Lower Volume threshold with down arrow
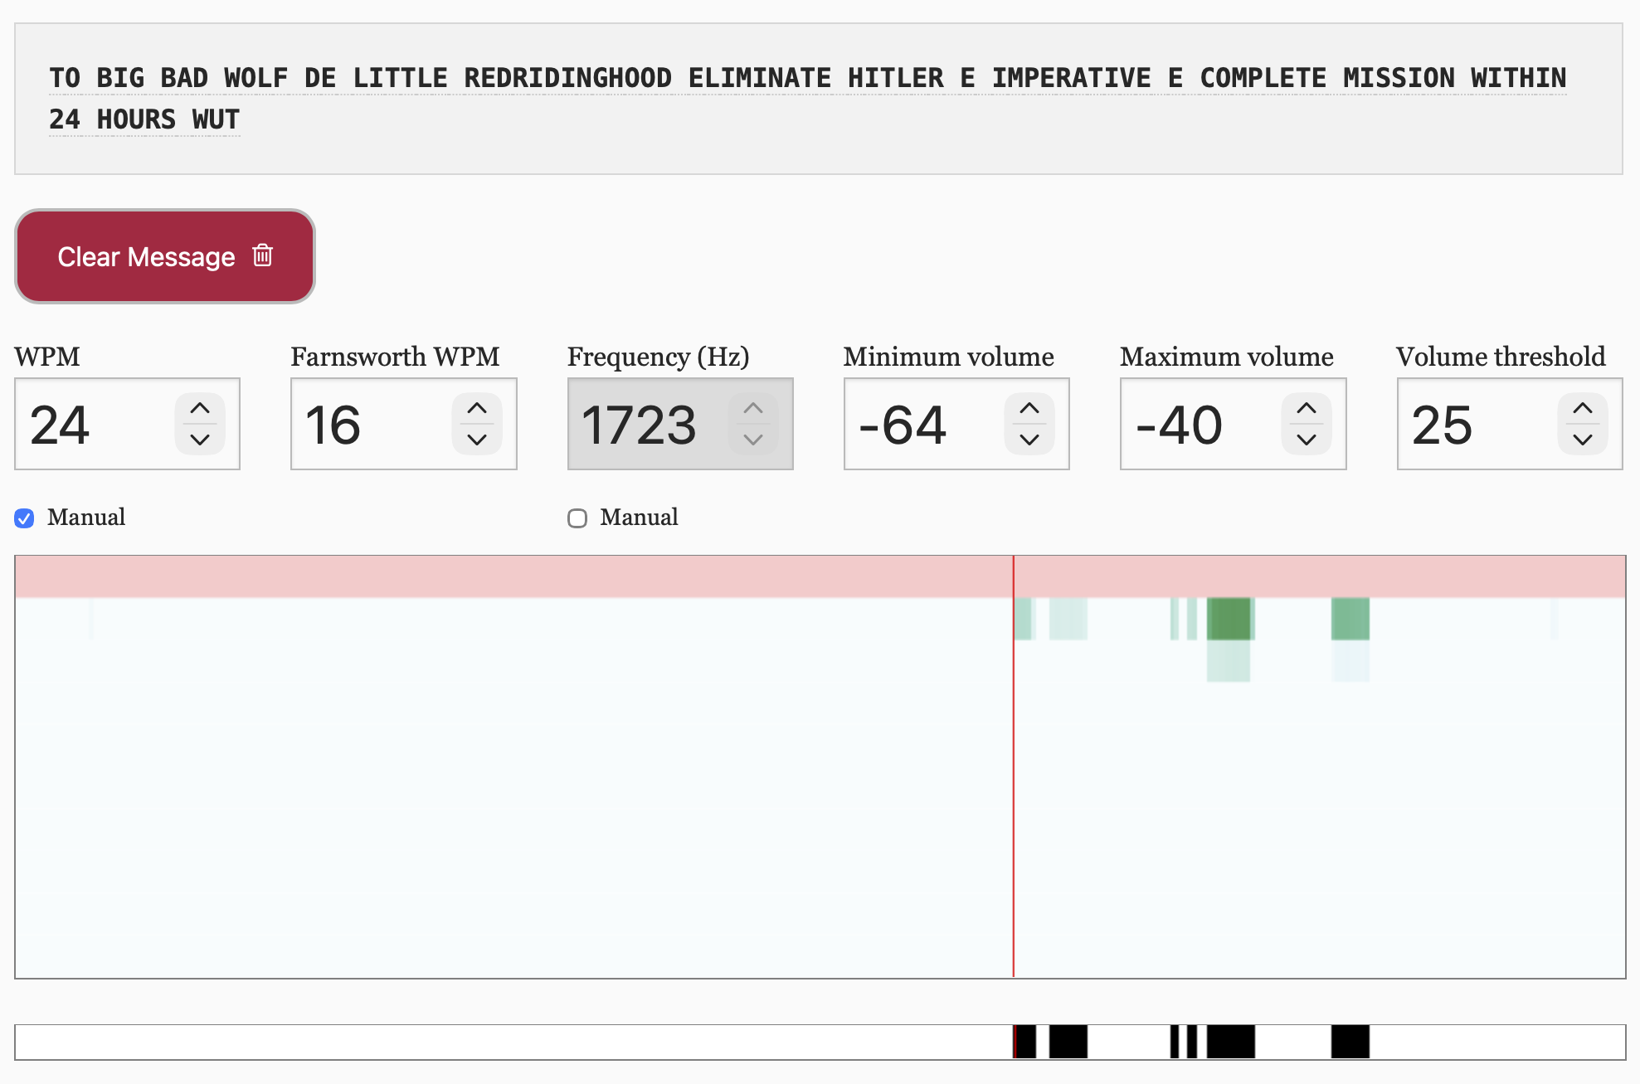 [1583, 440]
